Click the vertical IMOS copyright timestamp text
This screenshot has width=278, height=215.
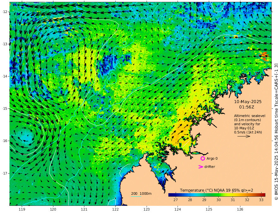tap(276, 132)
